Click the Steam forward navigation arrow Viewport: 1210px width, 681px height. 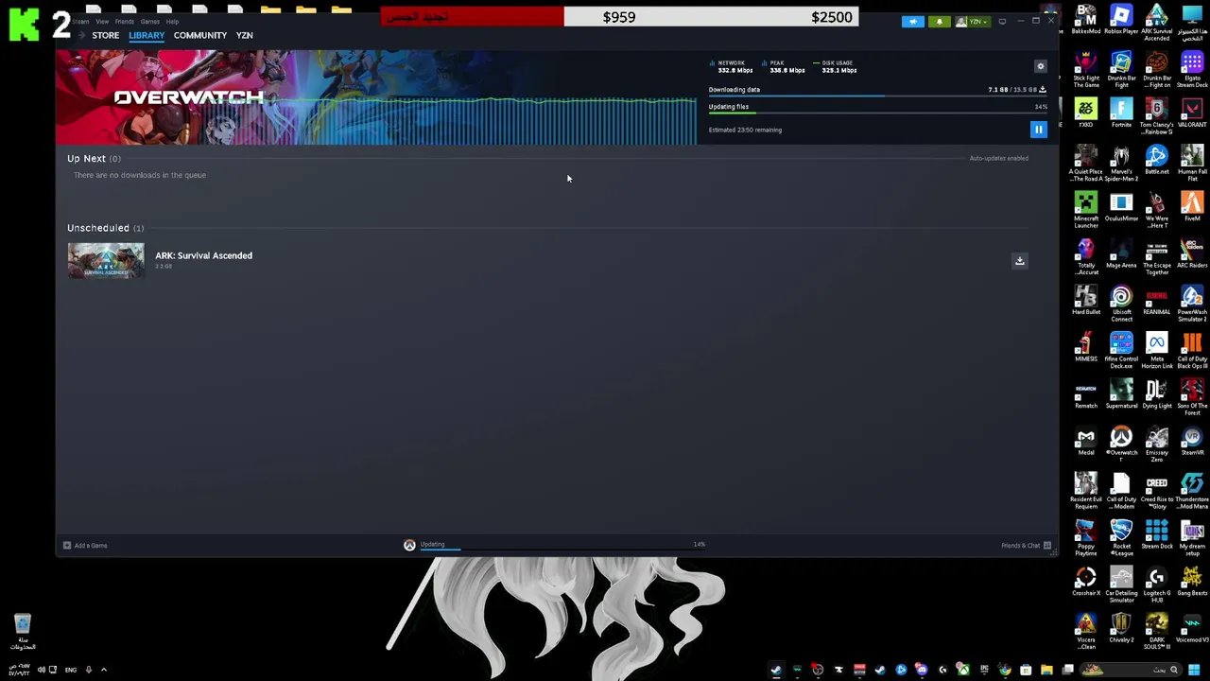pos(81,35)
